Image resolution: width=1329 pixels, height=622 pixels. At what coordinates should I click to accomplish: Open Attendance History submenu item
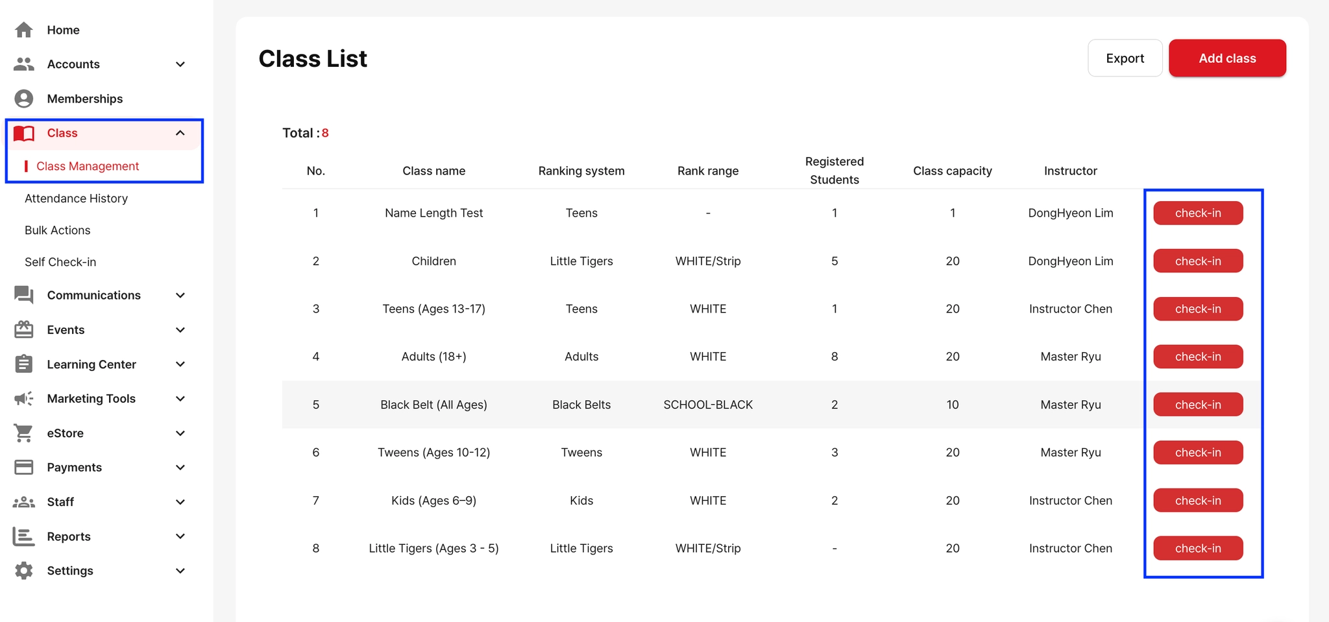click(76, 198)
